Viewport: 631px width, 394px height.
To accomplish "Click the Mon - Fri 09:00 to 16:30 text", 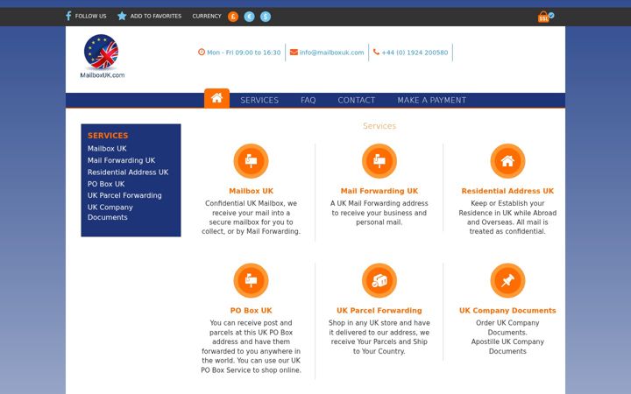I will pyautogui.click(x=244, y=53).
